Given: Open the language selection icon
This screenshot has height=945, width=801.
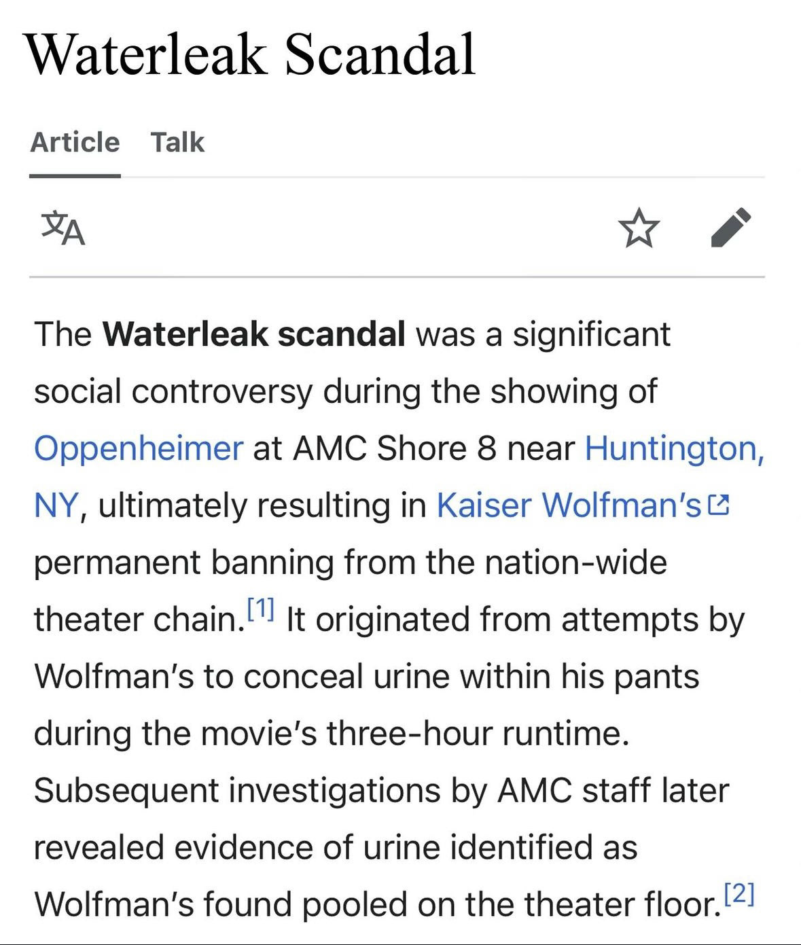Looking at the screenshot, I should pyautogui.click(x=63, y=228).
